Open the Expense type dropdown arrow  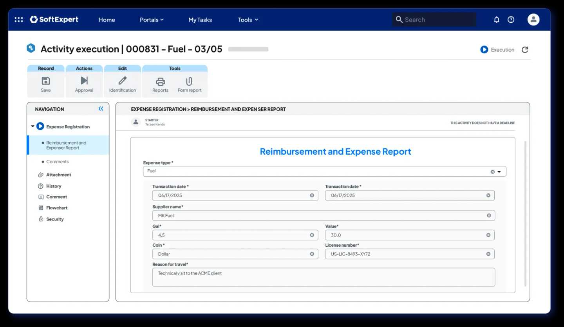[x=499, y=172]
